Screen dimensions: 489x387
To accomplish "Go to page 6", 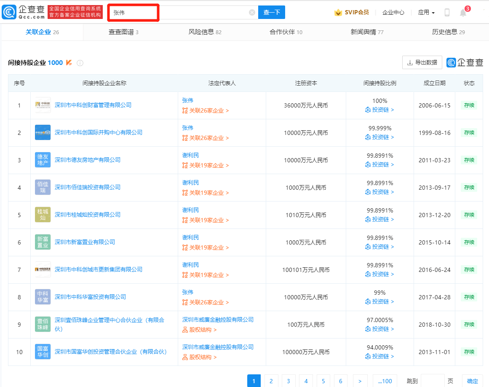I will tap(341, 381).
